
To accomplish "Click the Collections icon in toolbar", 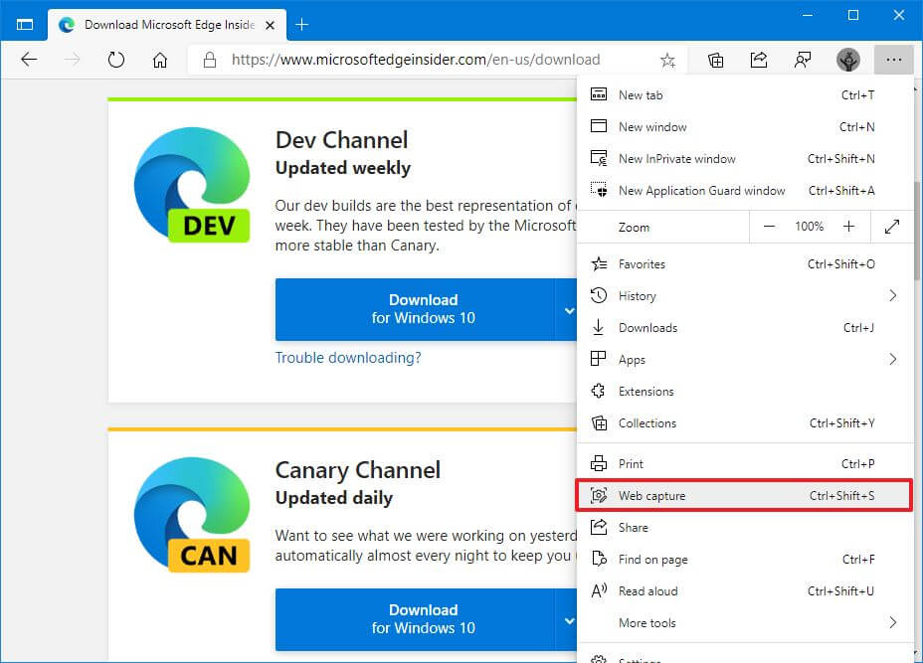I will point(715,60).
